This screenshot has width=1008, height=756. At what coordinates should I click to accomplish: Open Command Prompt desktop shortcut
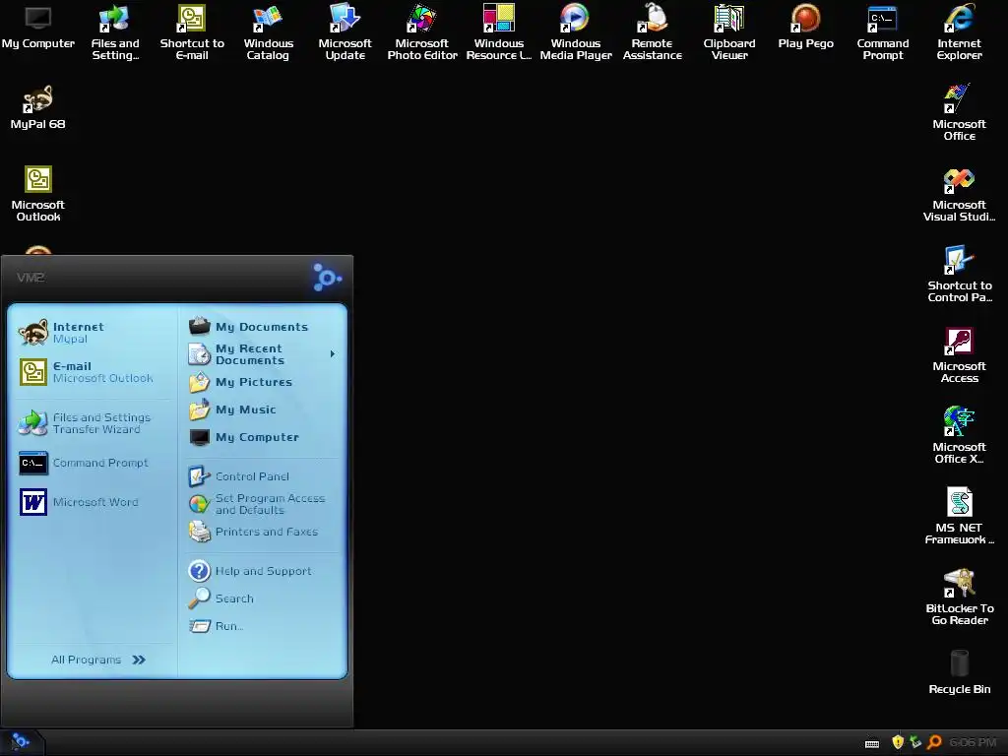click(883, 32)
